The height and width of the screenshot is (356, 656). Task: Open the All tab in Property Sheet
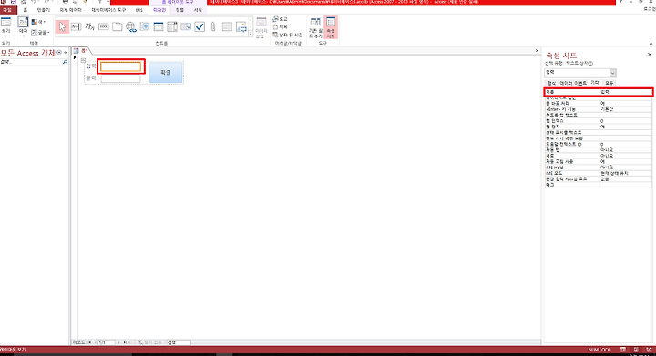610,83
